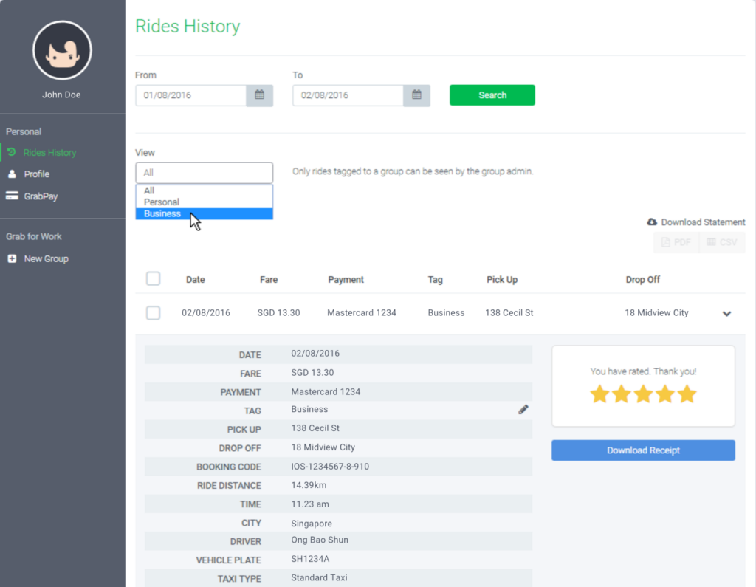Open Profile in the sidebar
The height and width of the screenshot is (587, 756).
tap(36, 174)
